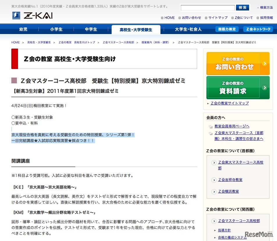
Task: Open 合格力養成システム sub-link
Action: click(232, 238)
